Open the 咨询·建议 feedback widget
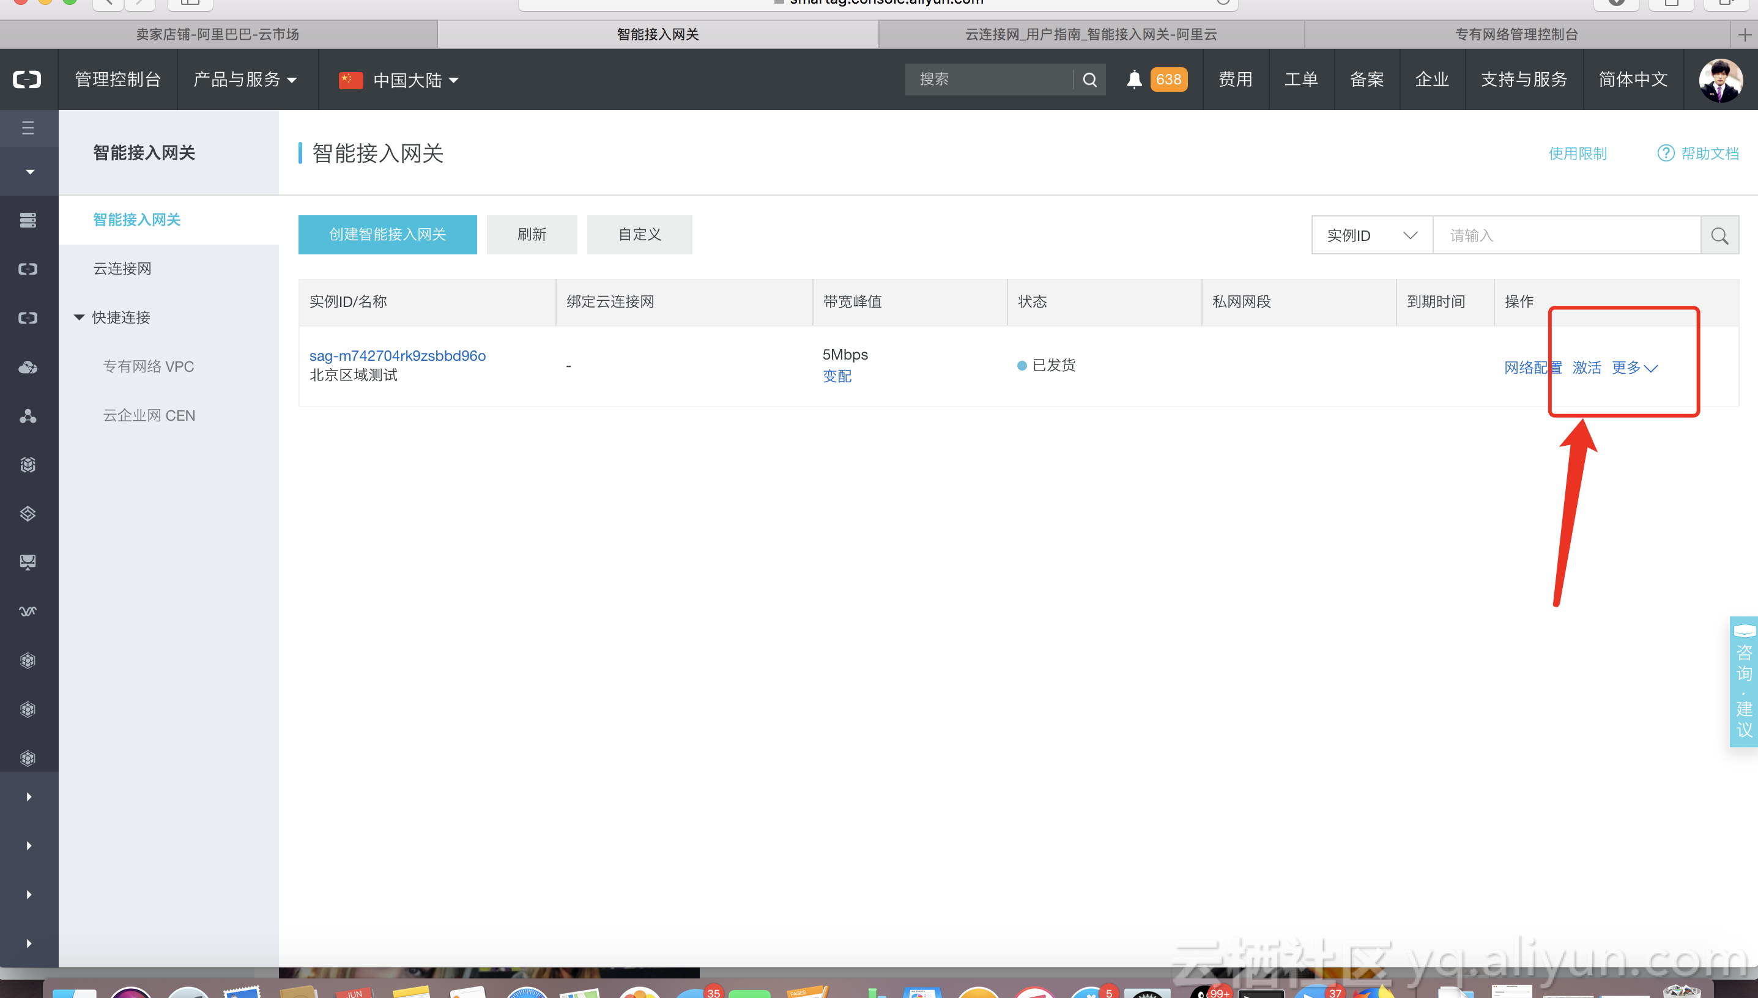The width and height of the screenshot is (1758, 998). (x=1745, y=681)
